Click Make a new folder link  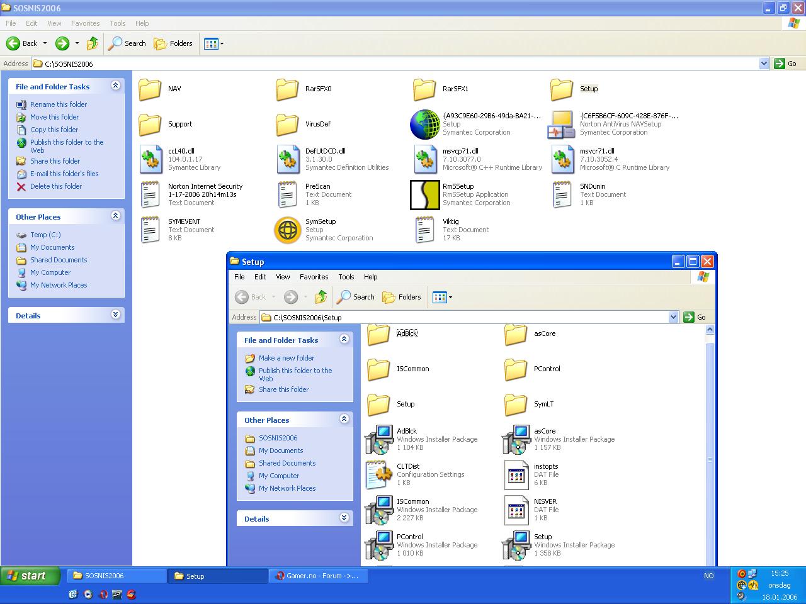click(287, 358)
